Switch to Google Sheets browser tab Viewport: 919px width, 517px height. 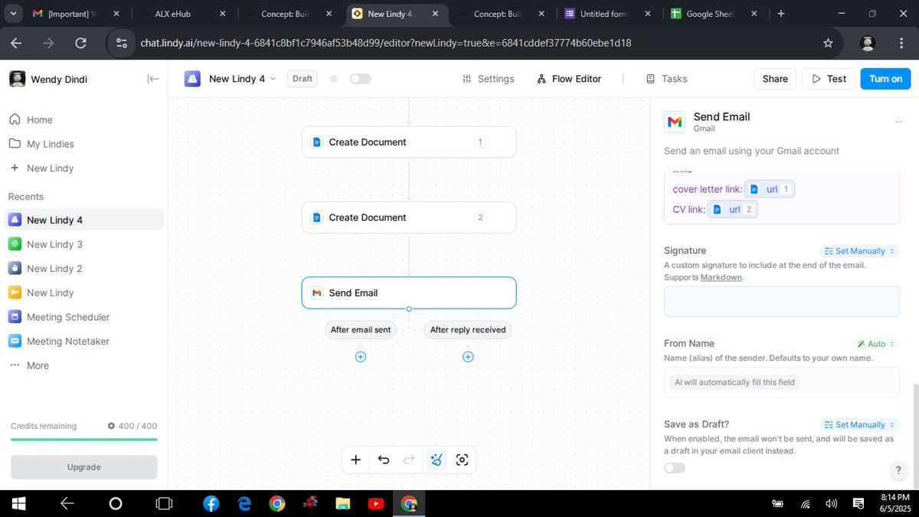[x=715, y=14]
